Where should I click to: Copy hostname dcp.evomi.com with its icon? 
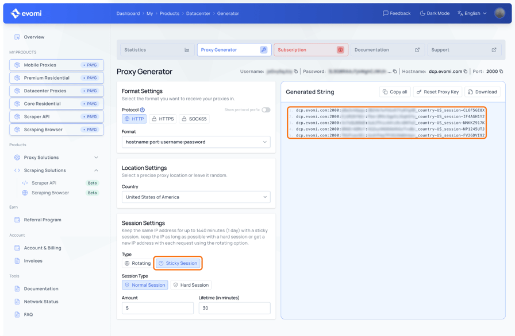coord(466,72)
